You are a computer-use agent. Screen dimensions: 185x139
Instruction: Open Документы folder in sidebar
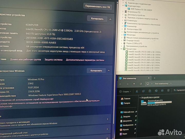tap(126, 121)
